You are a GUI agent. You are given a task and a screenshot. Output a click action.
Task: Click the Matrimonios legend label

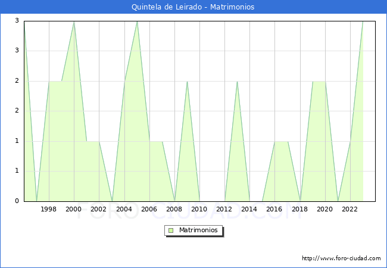click(x=198, y=230)
